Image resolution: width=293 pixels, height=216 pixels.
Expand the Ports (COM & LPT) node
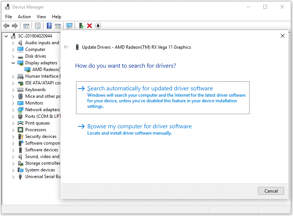13,116
